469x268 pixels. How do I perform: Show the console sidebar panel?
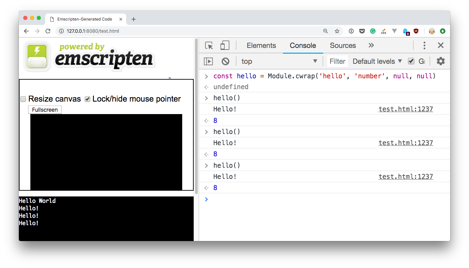(209, 61)
